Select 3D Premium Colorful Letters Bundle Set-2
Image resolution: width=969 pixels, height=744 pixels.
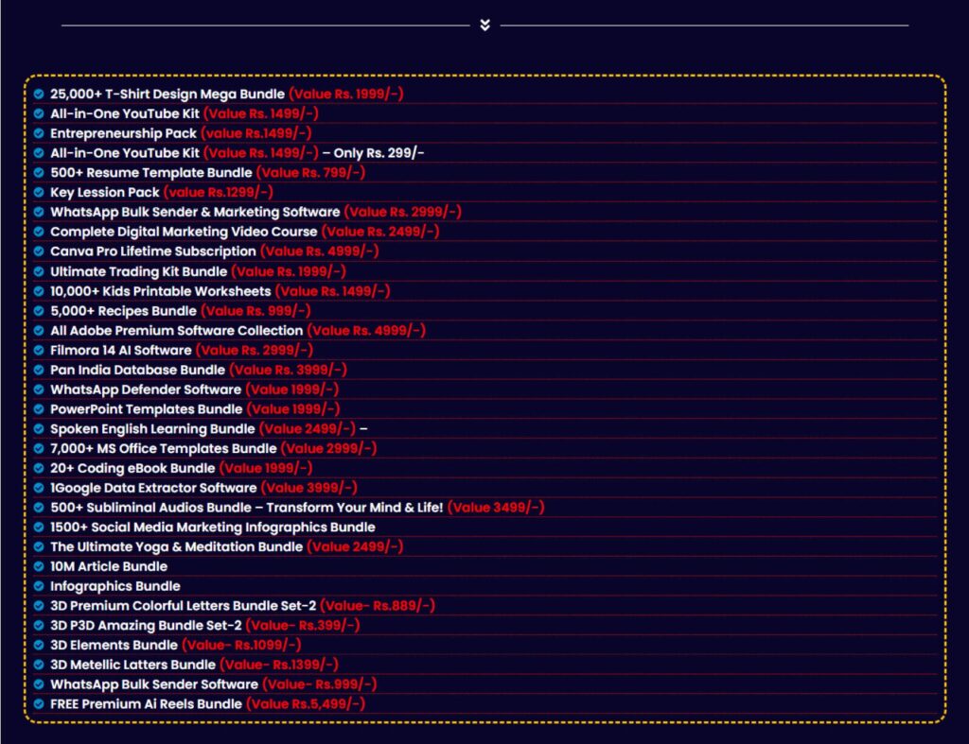[183, 606]
